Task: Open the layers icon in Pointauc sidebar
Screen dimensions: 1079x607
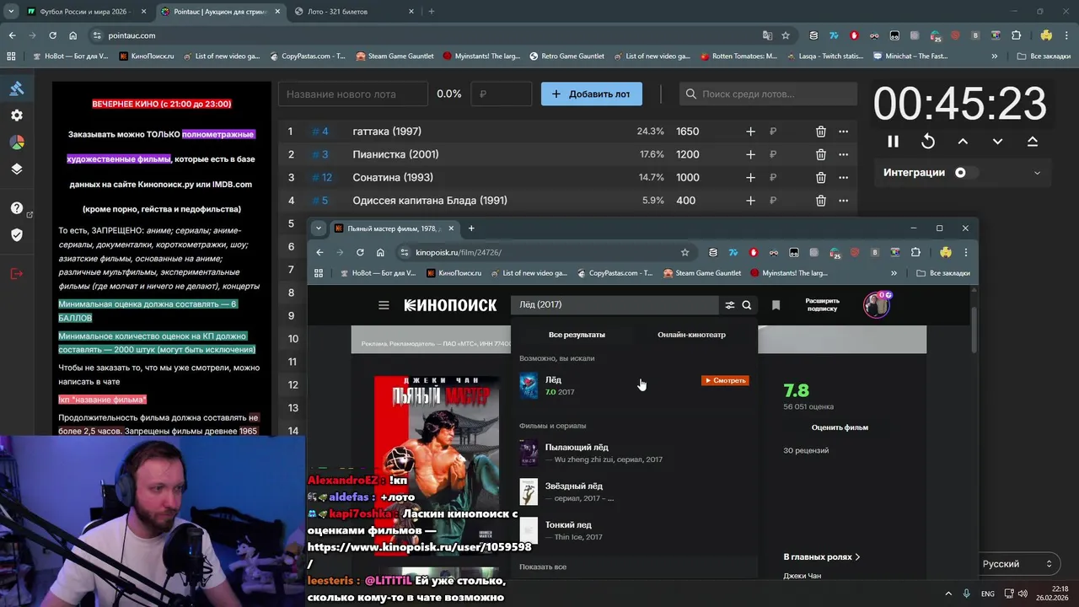Action: [17, 169]
